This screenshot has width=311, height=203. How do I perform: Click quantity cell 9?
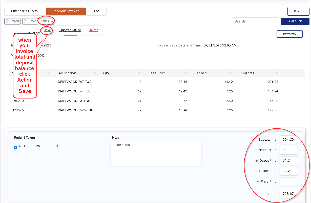pyautogui.click(x=140, y=110)
